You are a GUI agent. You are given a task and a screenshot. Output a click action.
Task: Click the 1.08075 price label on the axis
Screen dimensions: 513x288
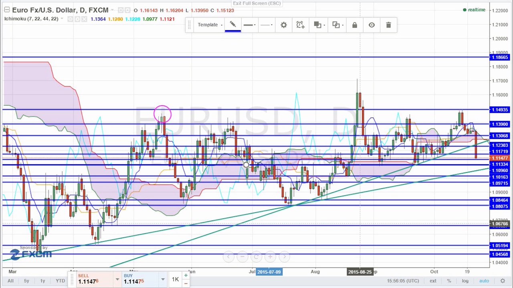coord(500,206)
